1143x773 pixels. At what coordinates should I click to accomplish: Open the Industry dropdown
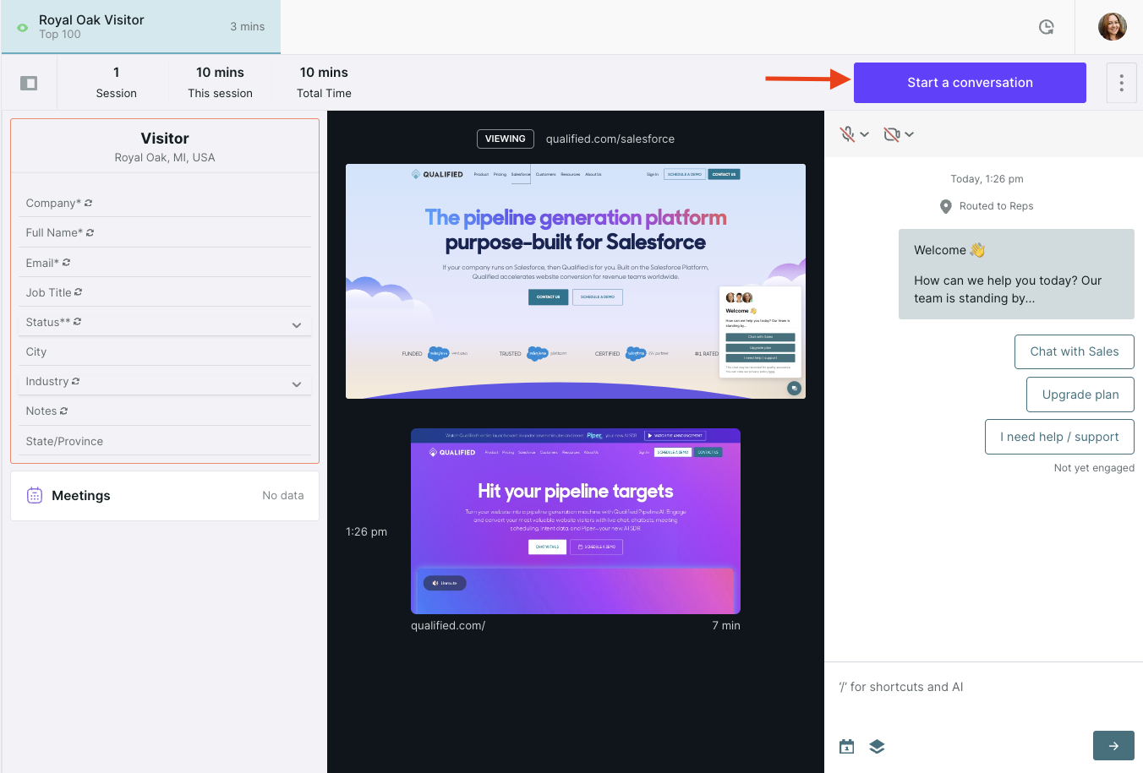click(165, 381)
